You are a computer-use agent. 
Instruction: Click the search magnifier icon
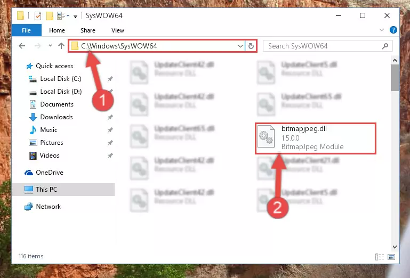[x=385, y=46]
